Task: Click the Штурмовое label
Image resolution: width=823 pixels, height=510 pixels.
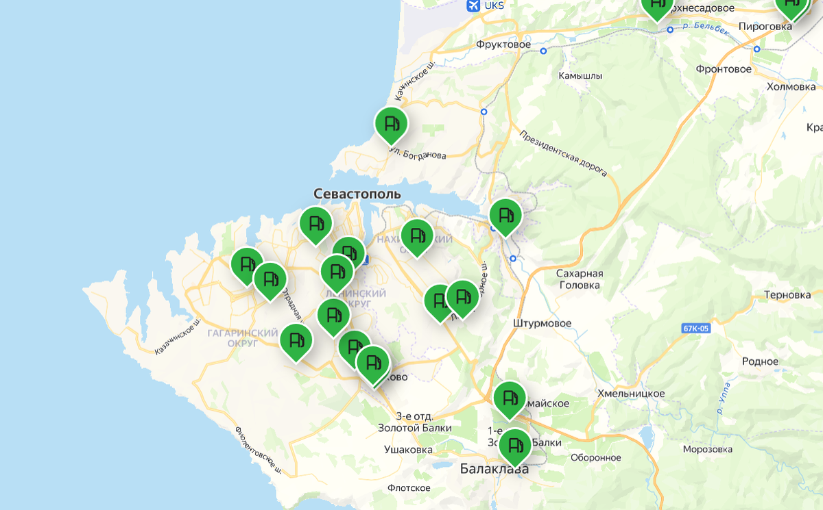Action: pos(542,322)
